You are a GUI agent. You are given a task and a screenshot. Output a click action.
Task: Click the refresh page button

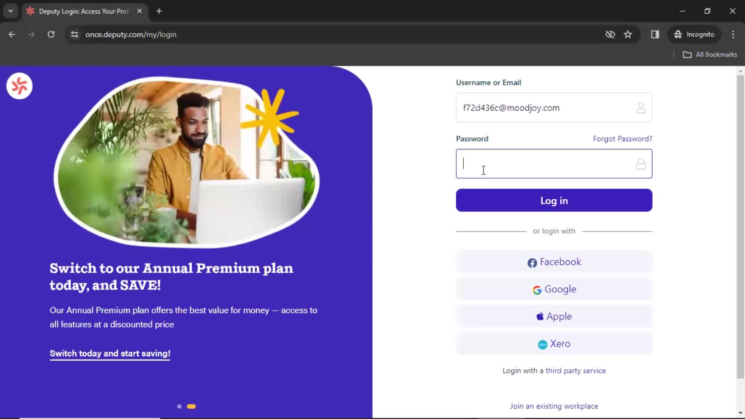[51, 34]
